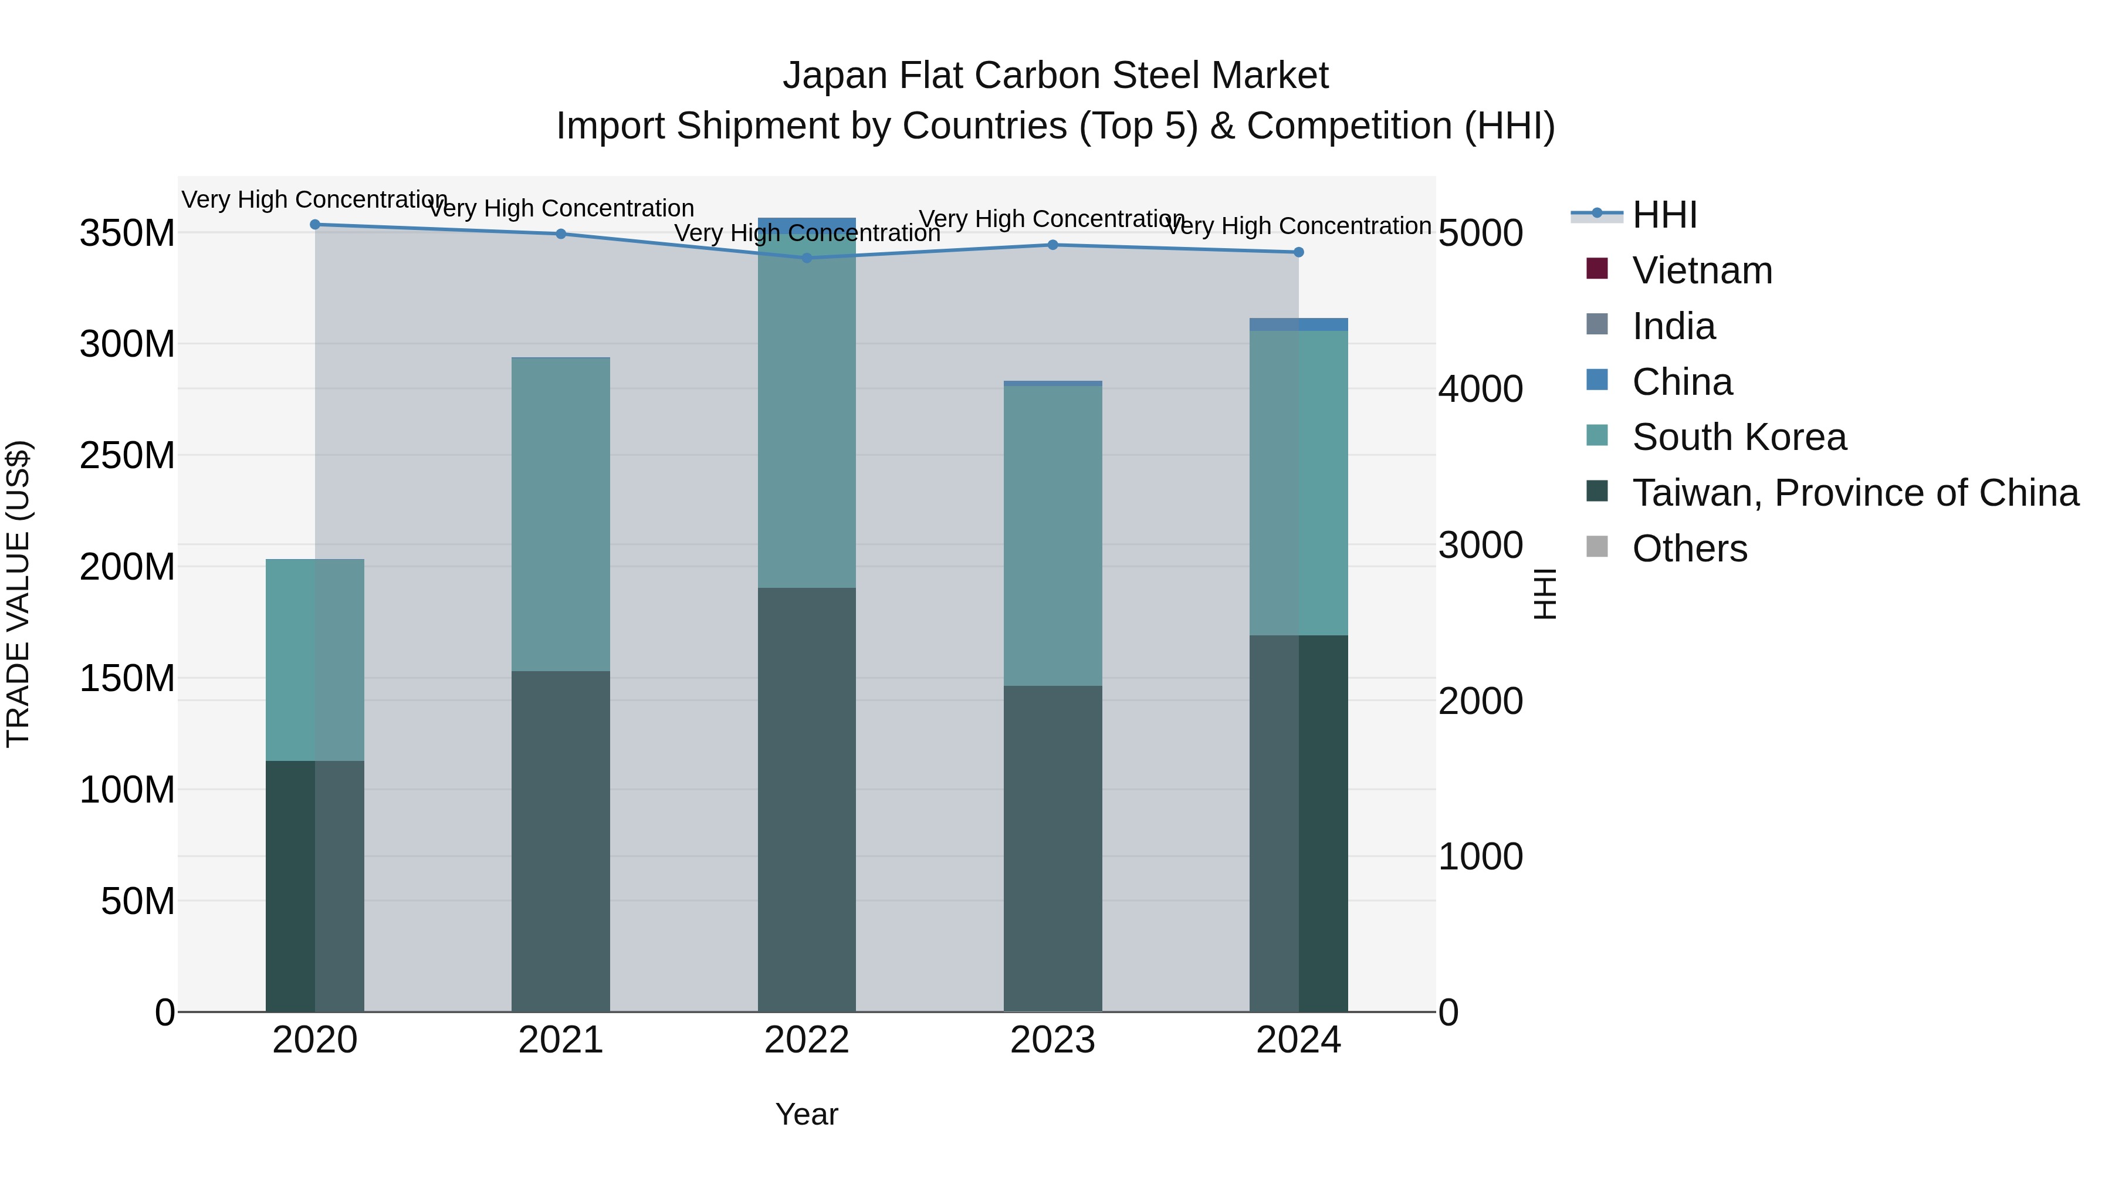Select the 2020 Taiwan bar segment
The image size is (2112, 1188).
coord(315,886)
